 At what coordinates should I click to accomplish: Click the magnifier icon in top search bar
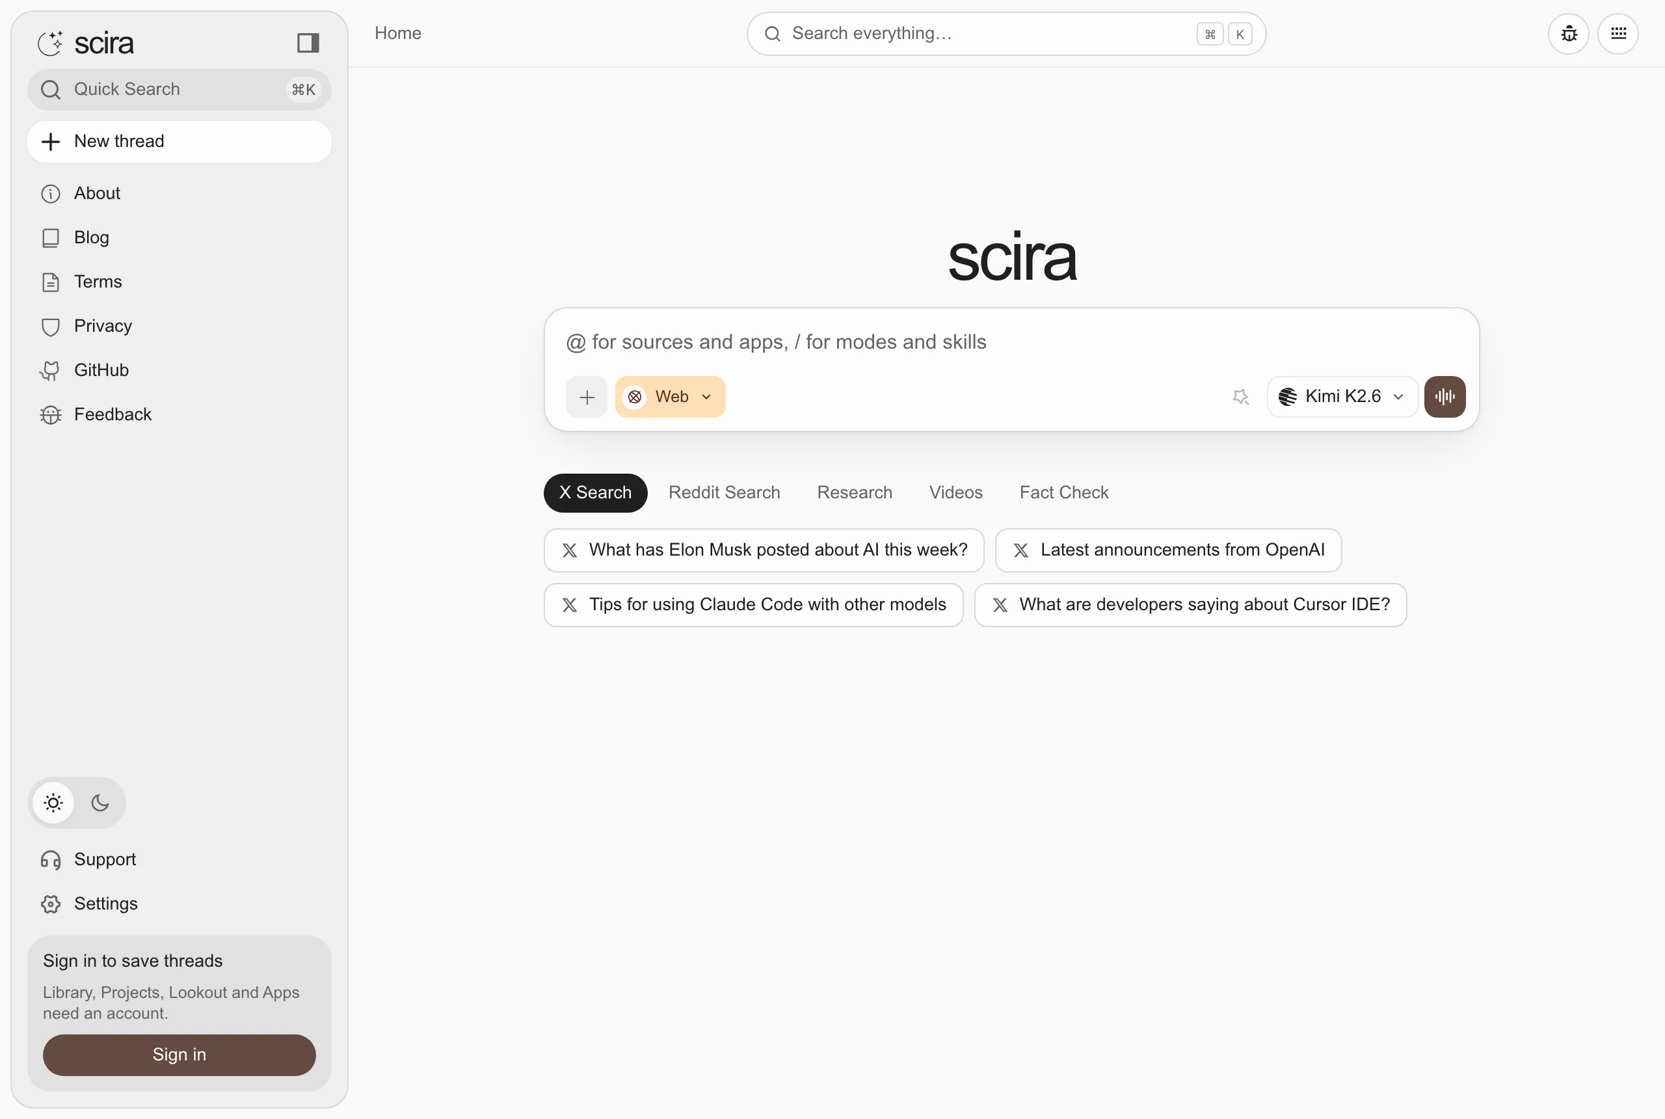[x=773, y=34]
